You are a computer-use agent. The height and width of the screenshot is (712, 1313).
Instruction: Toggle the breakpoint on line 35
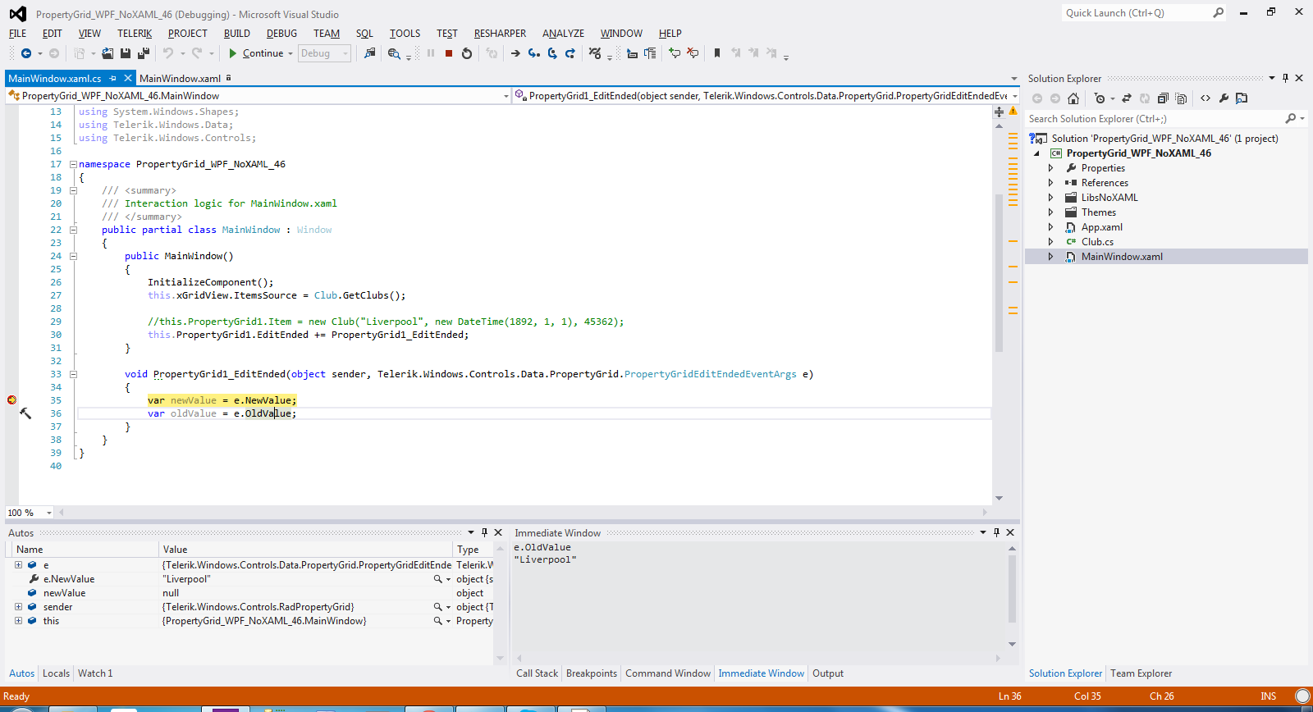(x=11, y=400)
